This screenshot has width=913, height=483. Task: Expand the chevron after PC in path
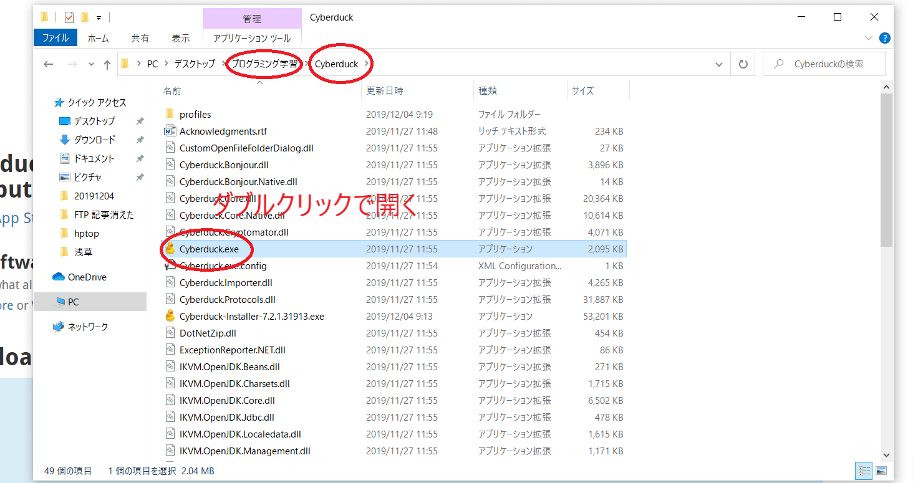[x=166, y=64]
